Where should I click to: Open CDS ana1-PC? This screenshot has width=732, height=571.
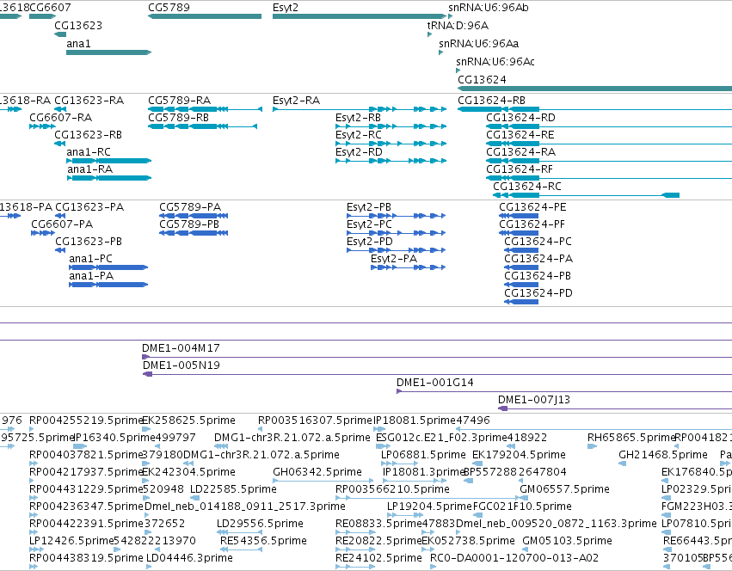90,259
